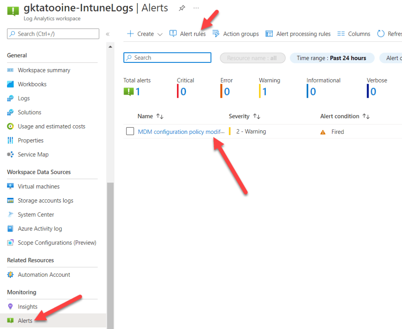Open the Time range Past 24 hours filter
Screen dimensions: 402x329
332,58
